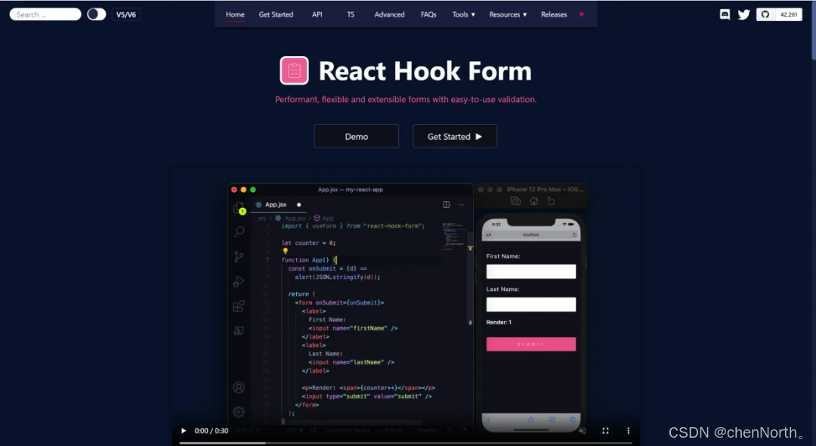
Task: Open the API nav item
Action: tap(317, 14)
